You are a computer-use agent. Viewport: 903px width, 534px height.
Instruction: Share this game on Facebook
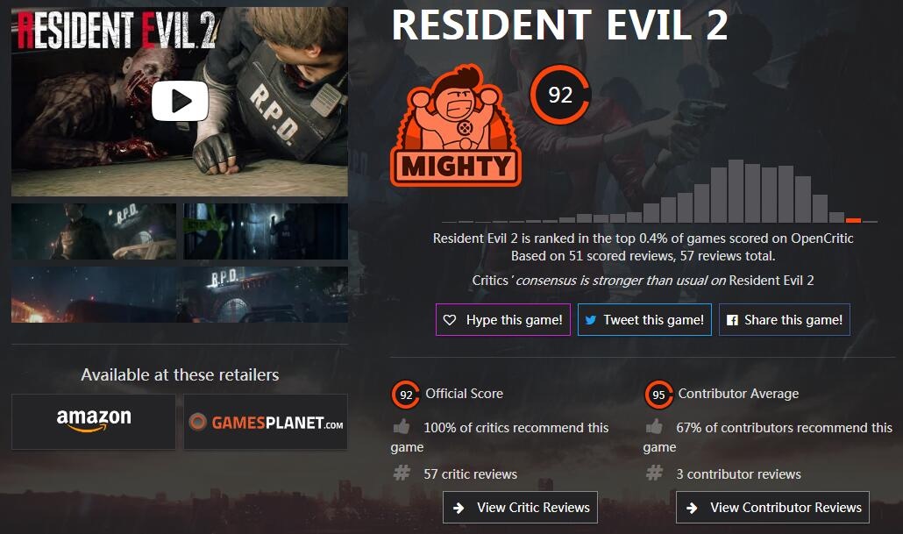pyautogui.click(x=785, y=320)
